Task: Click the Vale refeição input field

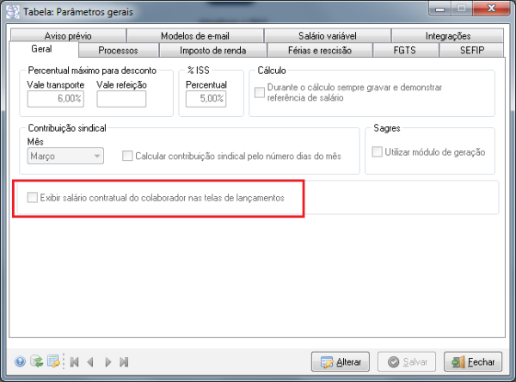Action: pyautogui.click(x=121, y=99)
